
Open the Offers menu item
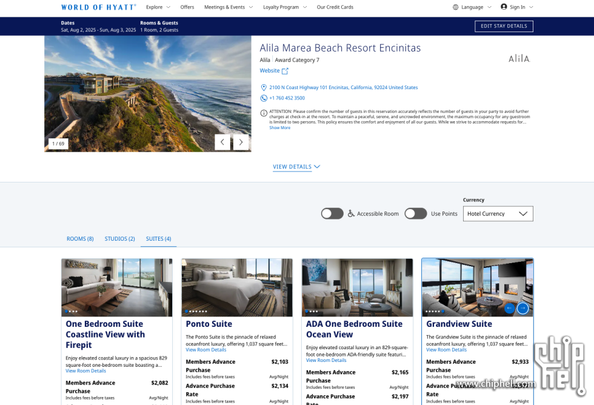tap(187, 7)
